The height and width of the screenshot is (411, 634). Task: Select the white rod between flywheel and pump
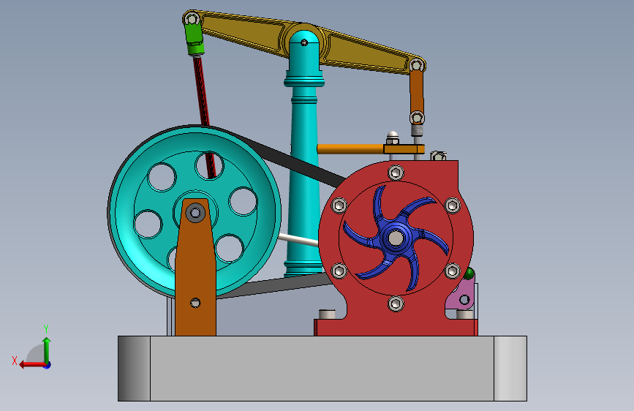(298, 240)
